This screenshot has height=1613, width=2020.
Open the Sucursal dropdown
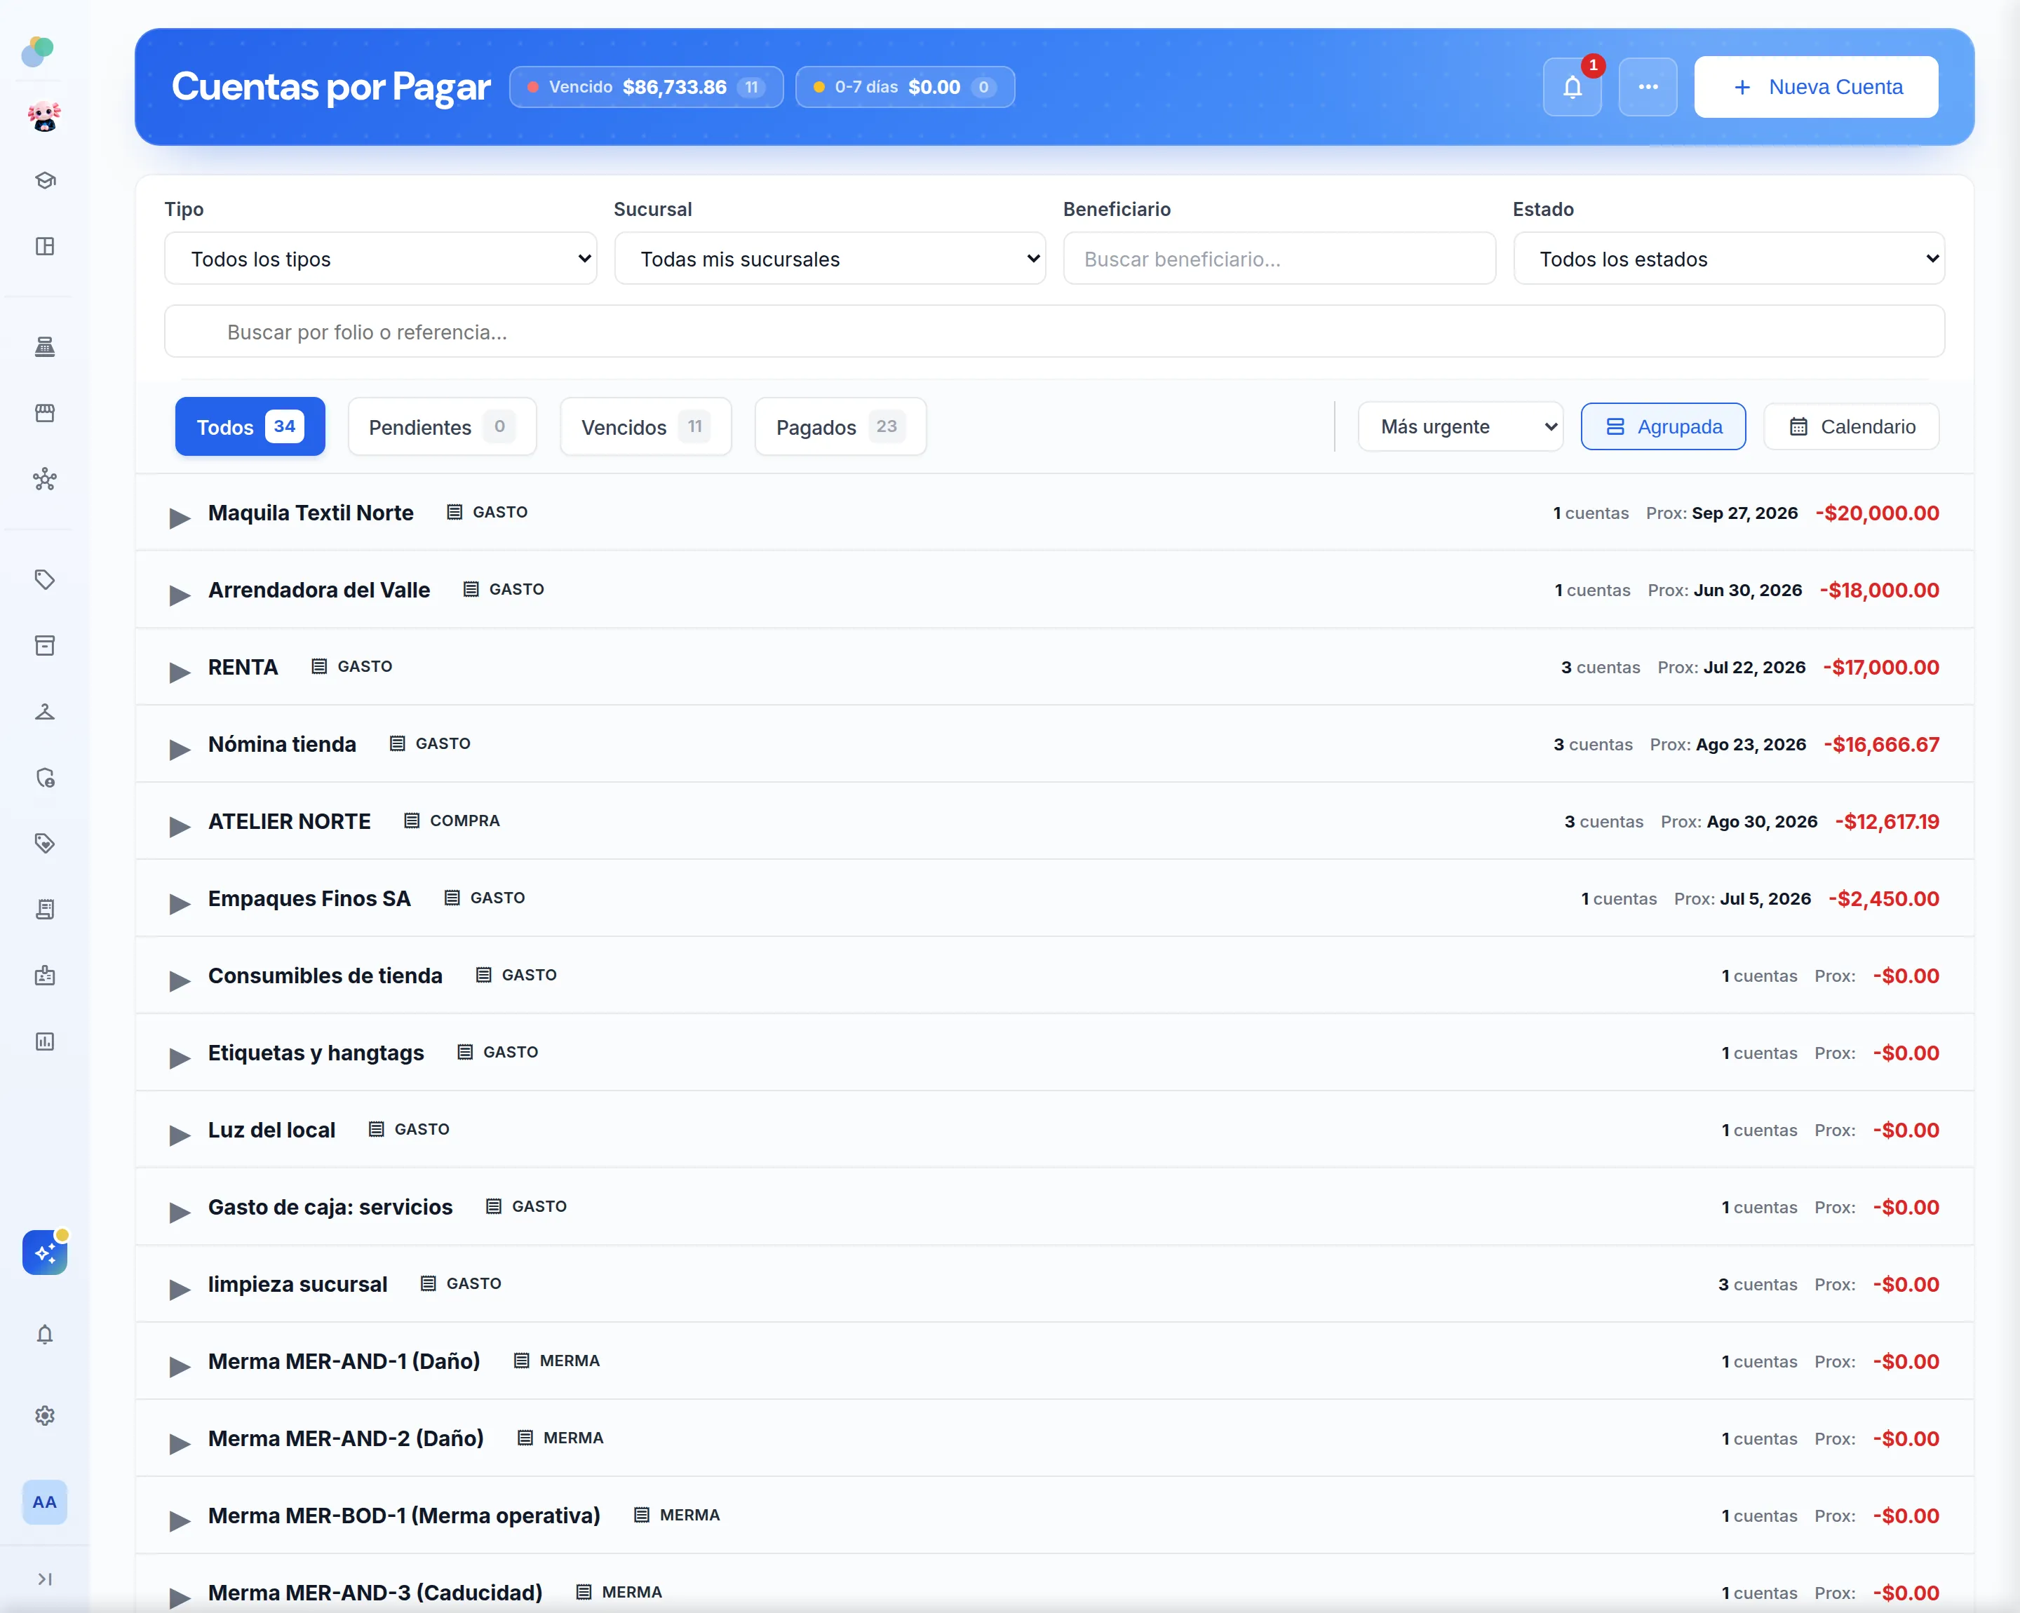pyautogui.click(x=829, y=259)
